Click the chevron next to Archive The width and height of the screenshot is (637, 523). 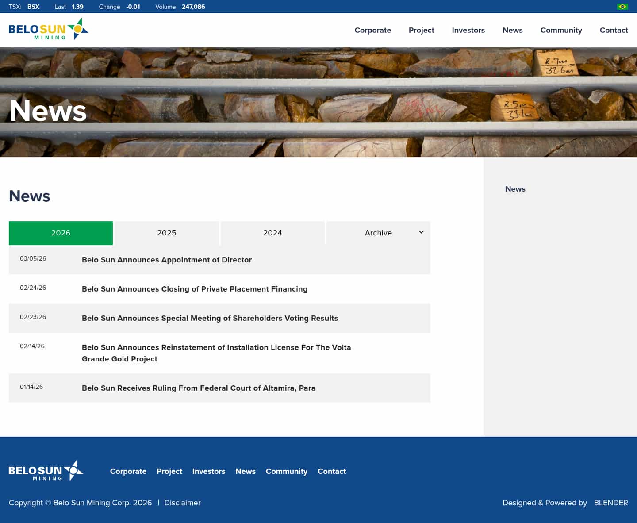coord(421,232)
